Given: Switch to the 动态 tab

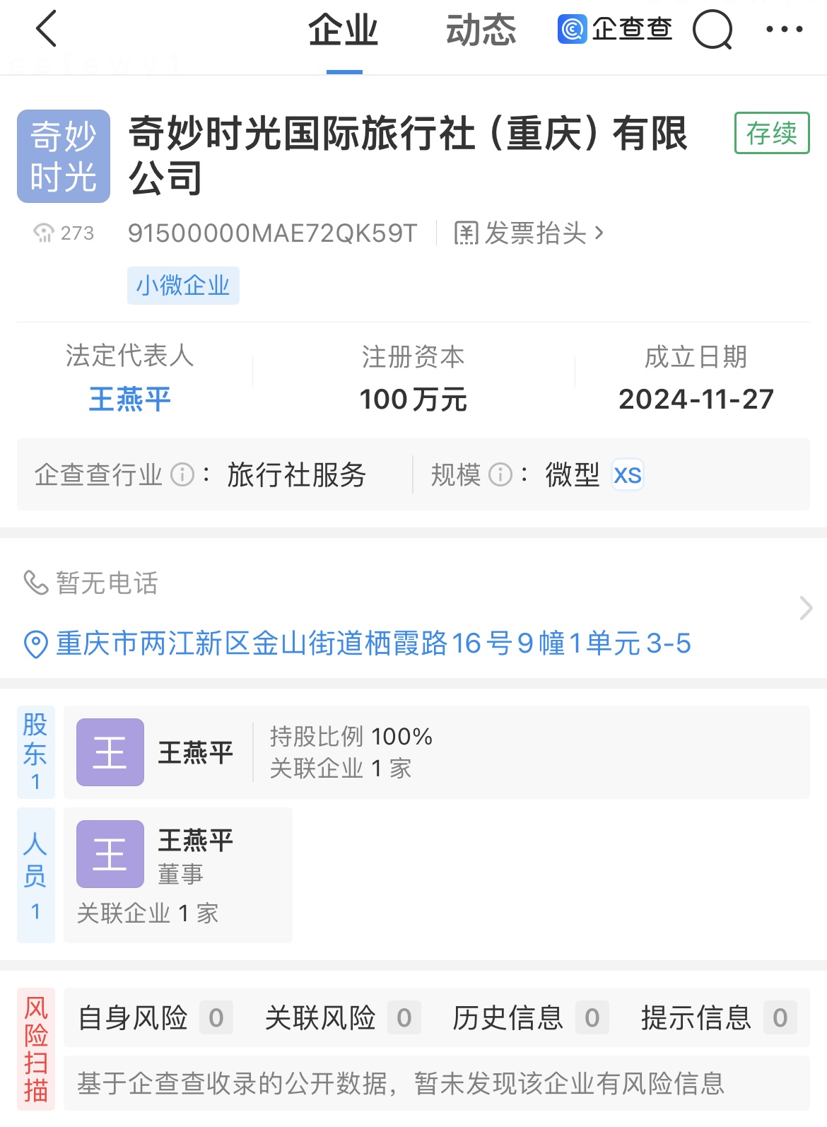Looking at the screenshot, I should click(x=481, y=31).
